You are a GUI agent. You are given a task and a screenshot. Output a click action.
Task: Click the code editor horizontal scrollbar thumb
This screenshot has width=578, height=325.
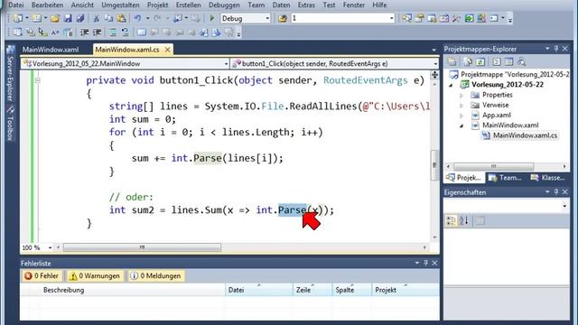pos(142,247)
